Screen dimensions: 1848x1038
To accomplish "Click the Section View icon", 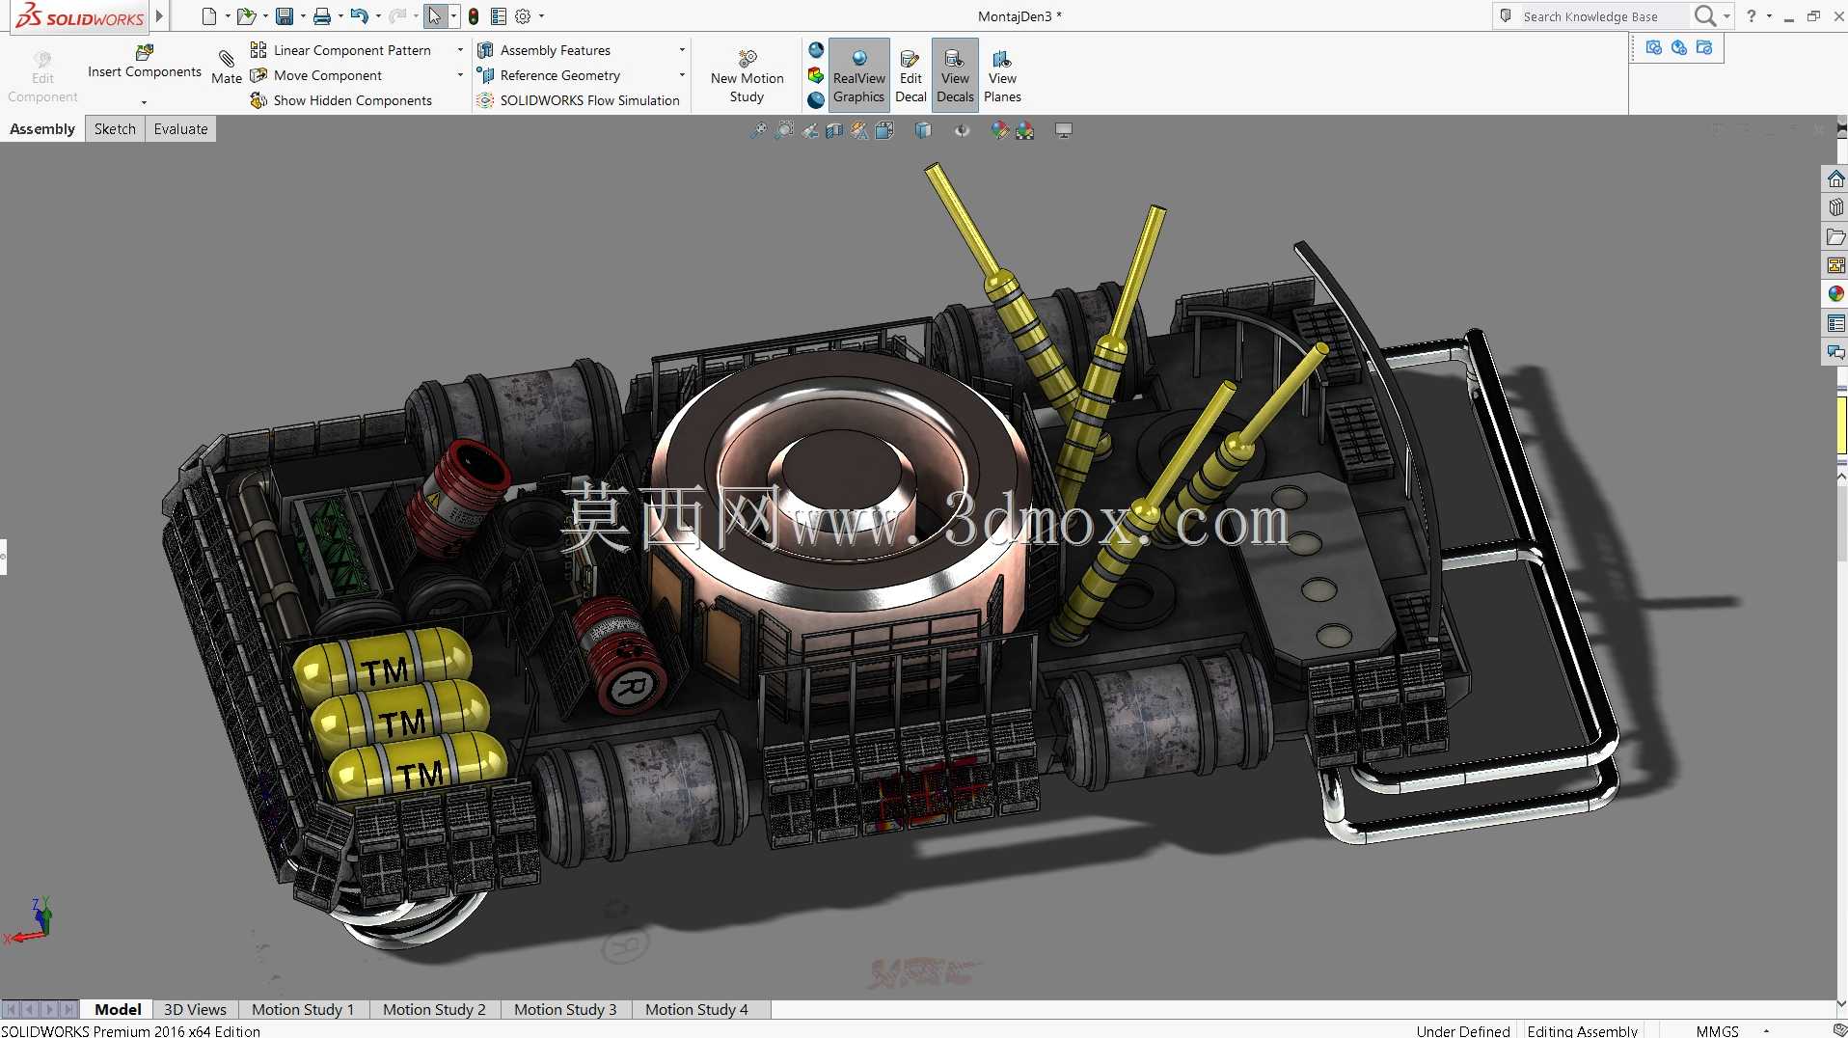I will 834,130.
